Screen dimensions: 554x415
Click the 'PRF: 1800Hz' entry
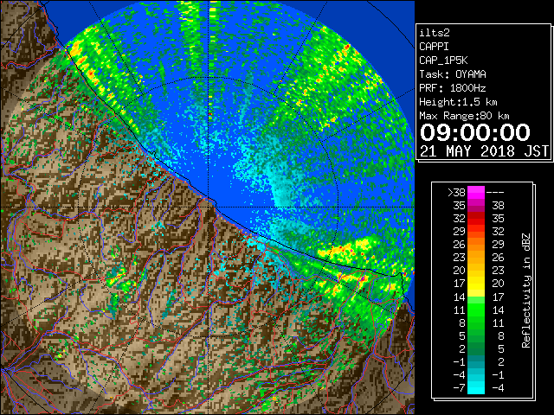pos(453,88)
